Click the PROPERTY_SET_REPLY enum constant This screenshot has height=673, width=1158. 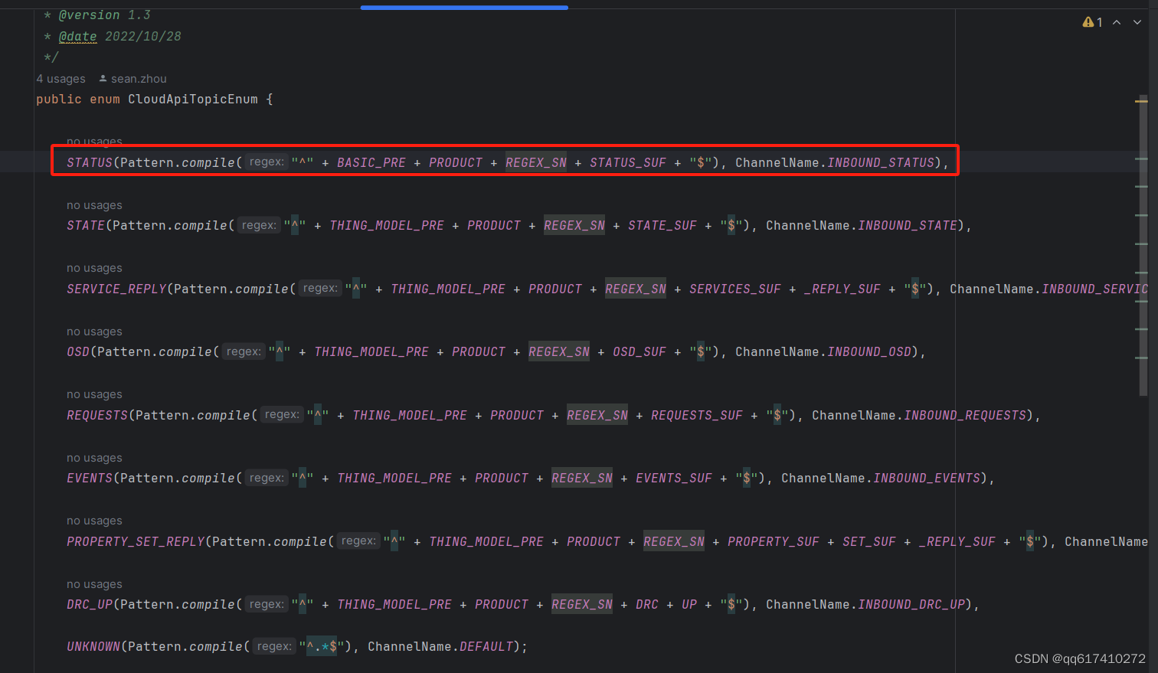point(136,541)
